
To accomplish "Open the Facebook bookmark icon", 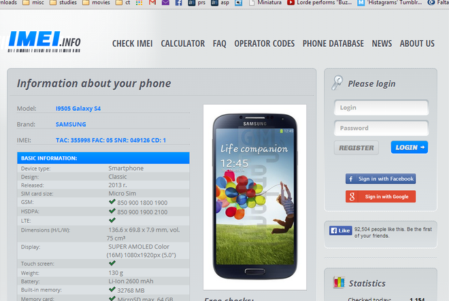I will click(179, 3).
